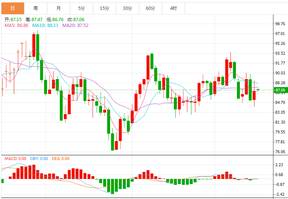Switch to the 月 monthly tab
Viewport: 288px width, 199px height.
tap(59, 8)
